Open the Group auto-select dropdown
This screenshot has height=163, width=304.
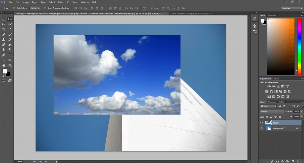click(35, 8)
